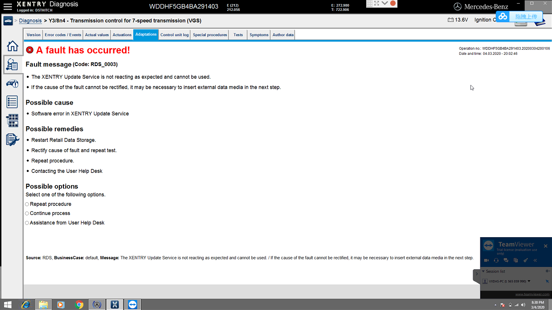Open TeamViewer chat
The image size is (552, 310).
coord(506,260)
